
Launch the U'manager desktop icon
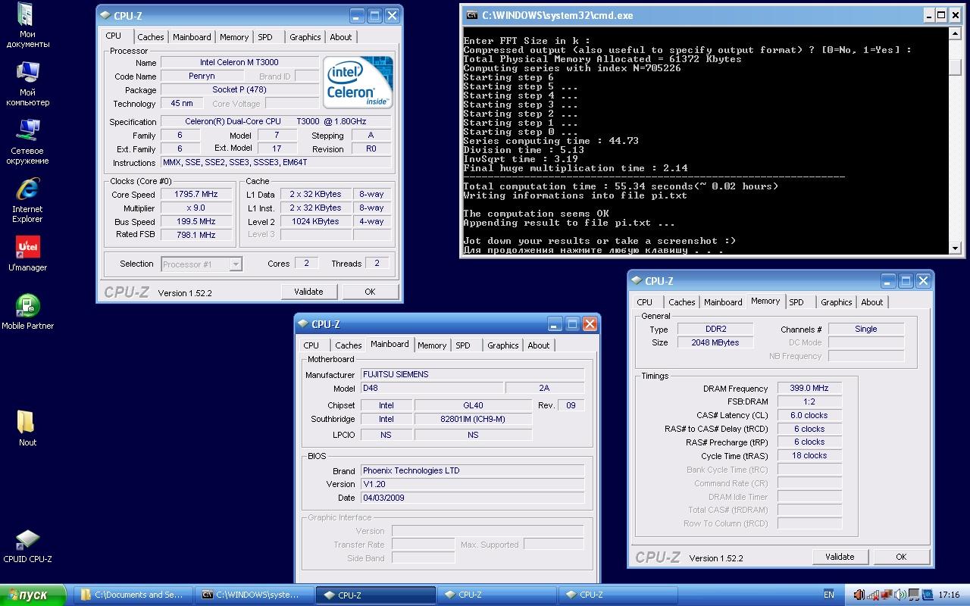27,254
